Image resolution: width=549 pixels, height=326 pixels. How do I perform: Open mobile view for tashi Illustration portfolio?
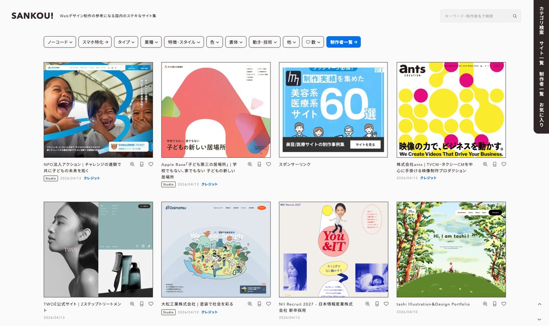point(495,304)
